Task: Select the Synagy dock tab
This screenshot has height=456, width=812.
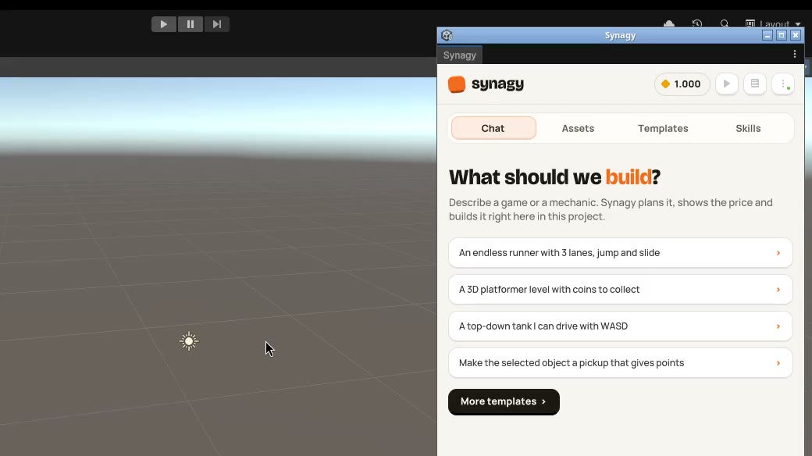Action: pos(460,55)
